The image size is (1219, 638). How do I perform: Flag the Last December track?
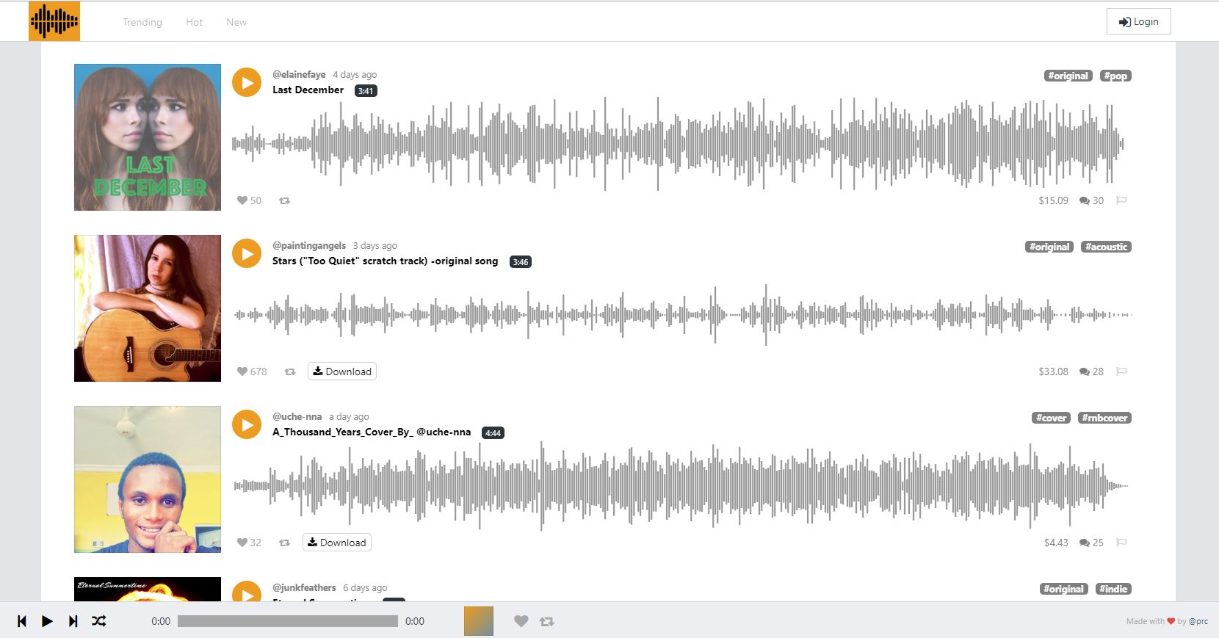coord(1121,200)
